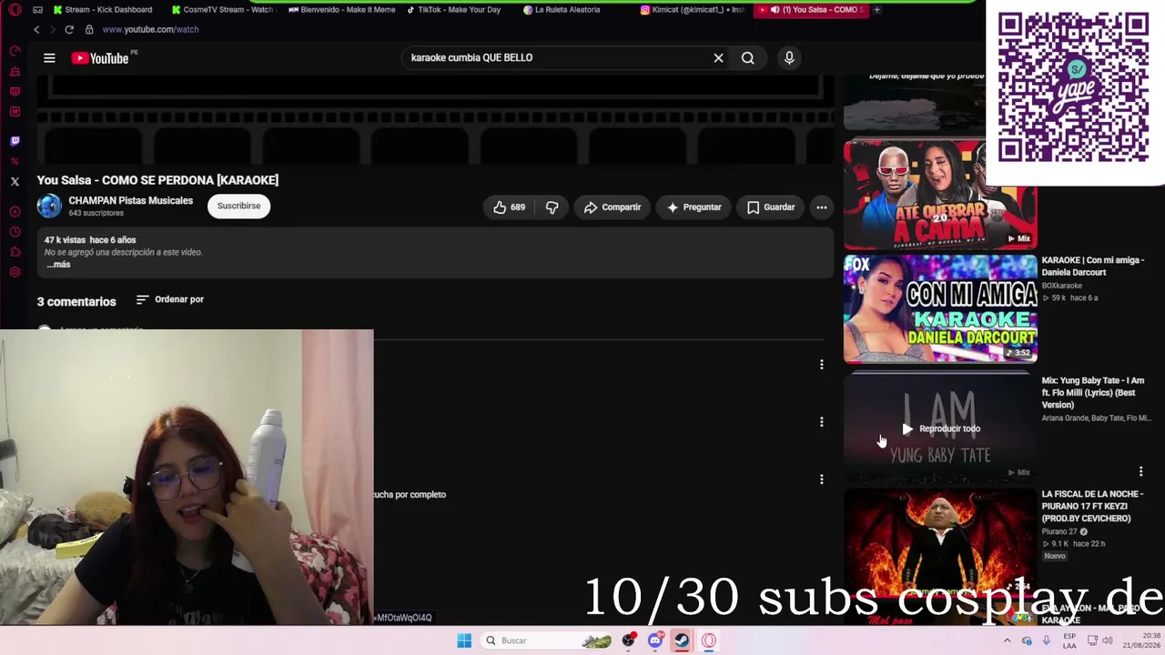Clear the YouTube search box text
This screenshot has height=655, width=1165.
(718, 58)
